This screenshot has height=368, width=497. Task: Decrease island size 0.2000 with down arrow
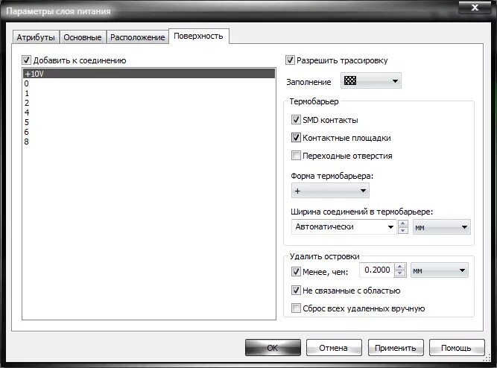point(400,273)
